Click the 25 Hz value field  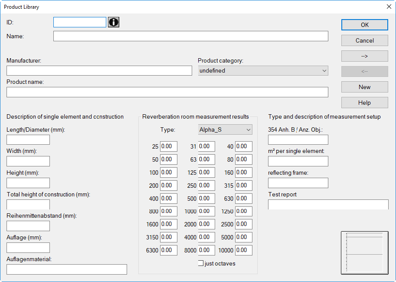[168, 146]
